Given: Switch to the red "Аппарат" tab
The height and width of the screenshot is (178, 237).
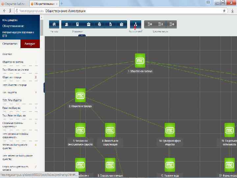Looking at the screenshot, I should (x=30, y=44).
